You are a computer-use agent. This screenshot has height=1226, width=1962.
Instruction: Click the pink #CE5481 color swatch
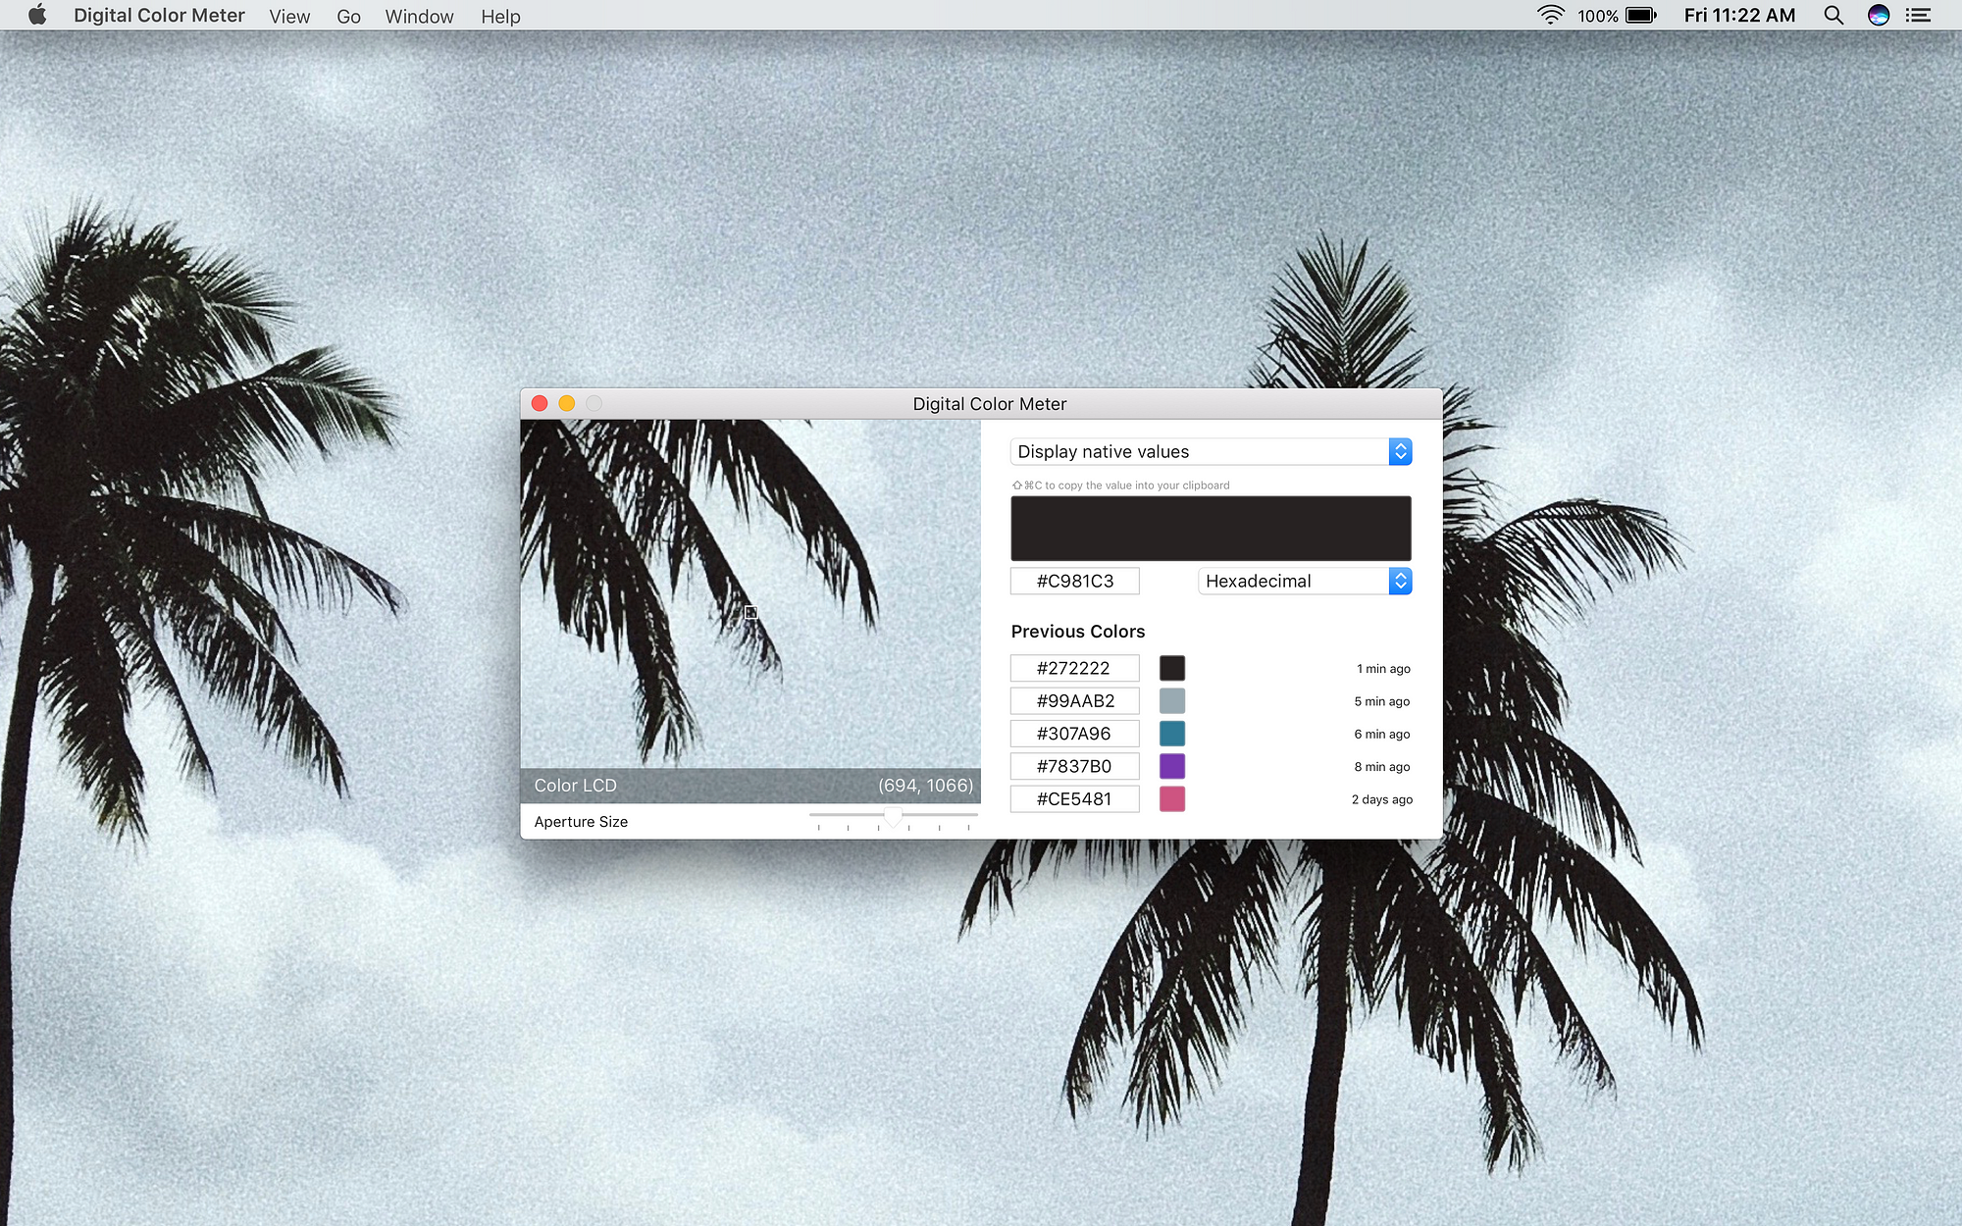(1172, 798)
